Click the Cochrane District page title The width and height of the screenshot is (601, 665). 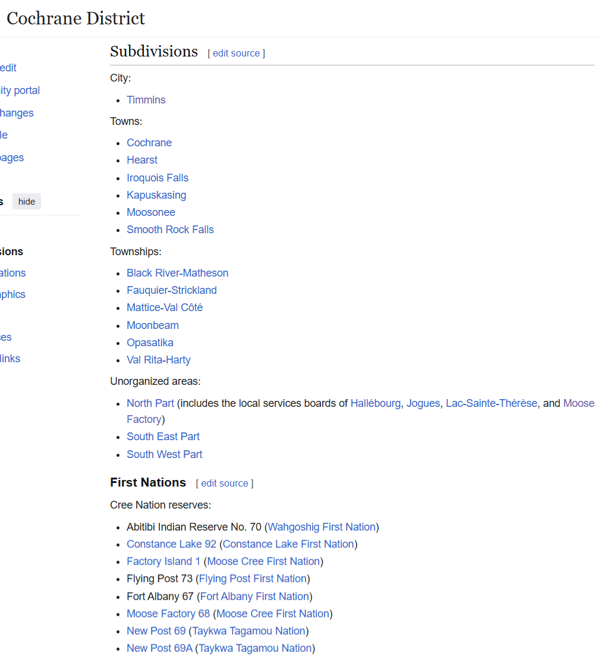pos(76,18)
